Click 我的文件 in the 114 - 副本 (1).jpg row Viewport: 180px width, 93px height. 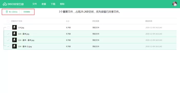click(96, 47)
